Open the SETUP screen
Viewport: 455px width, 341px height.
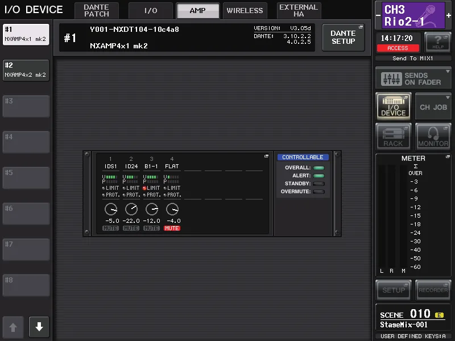(x=393, y=290)
